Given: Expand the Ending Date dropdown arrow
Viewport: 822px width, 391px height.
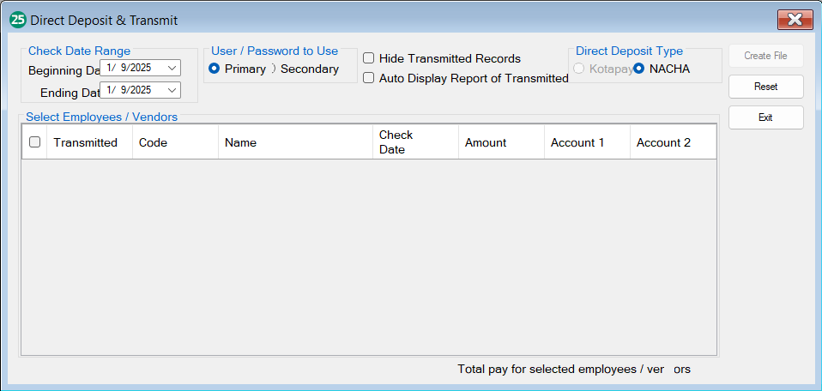Looking at the screenshot, I should click(x=172, y=90).
